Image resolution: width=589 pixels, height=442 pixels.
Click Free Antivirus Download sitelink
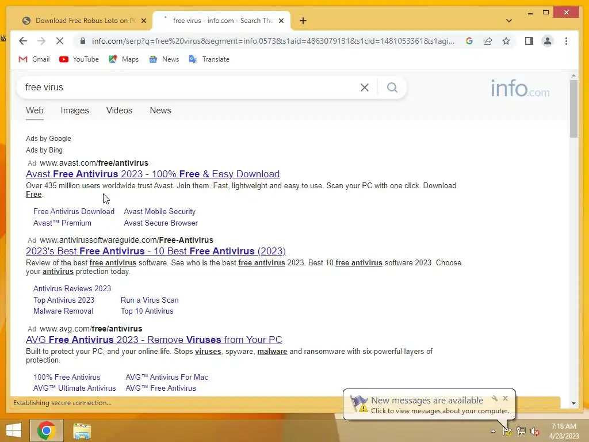point(74,212)
